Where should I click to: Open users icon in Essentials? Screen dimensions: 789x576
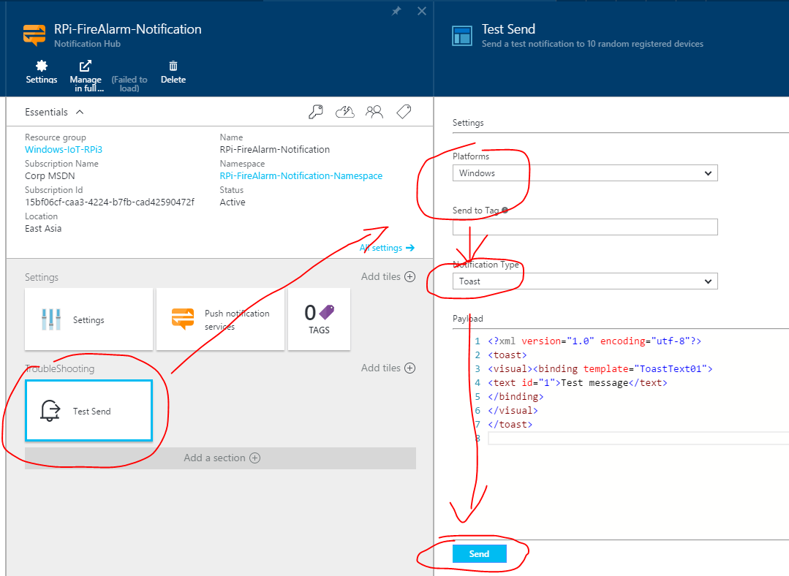[374, 112]
